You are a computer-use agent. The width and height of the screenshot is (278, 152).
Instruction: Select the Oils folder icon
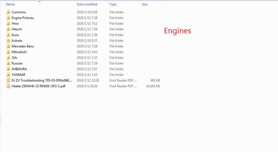pyautogui.click(x=8, y=57)
